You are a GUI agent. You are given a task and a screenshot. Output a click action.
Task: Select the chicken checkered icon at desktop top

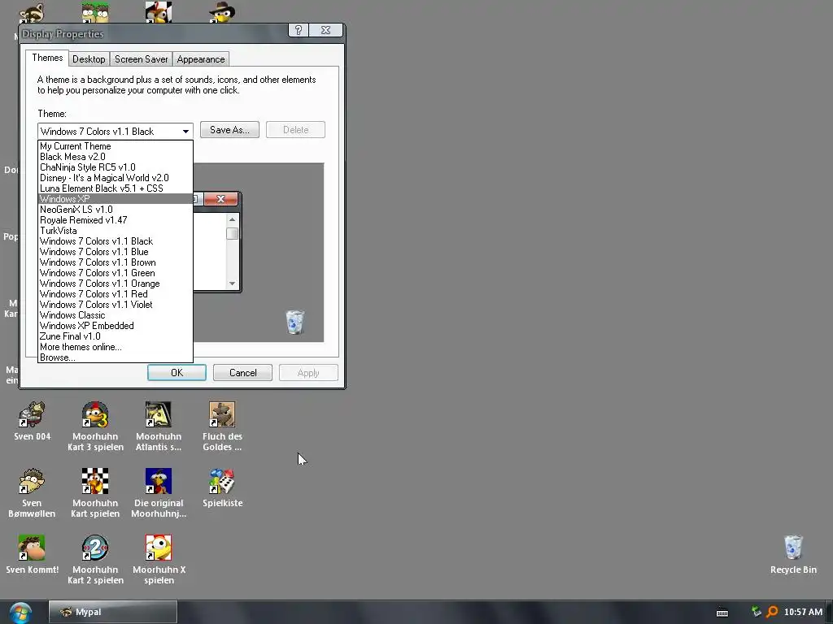159,11
